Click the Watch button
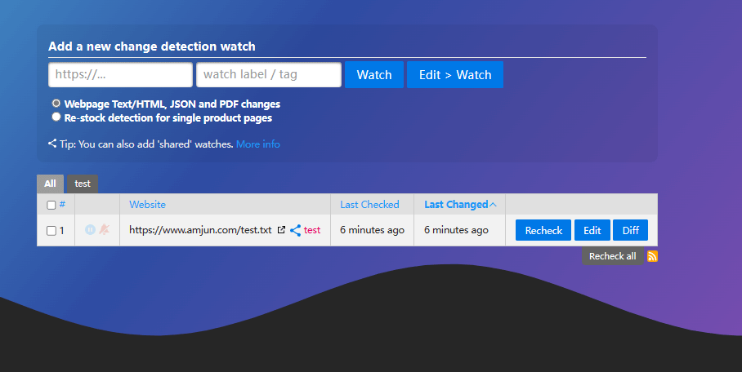The image size is (742, 372). click(x=373, y=75)
